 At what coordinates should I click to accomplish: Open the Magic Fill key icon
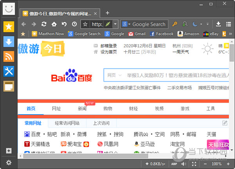(x=175, y=24)
